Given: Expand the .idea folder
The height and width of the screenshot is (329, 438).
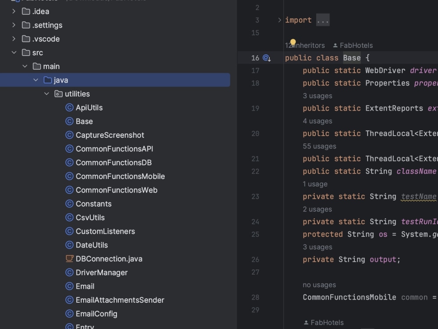Looking at the screenshot, I should point(13,11).
